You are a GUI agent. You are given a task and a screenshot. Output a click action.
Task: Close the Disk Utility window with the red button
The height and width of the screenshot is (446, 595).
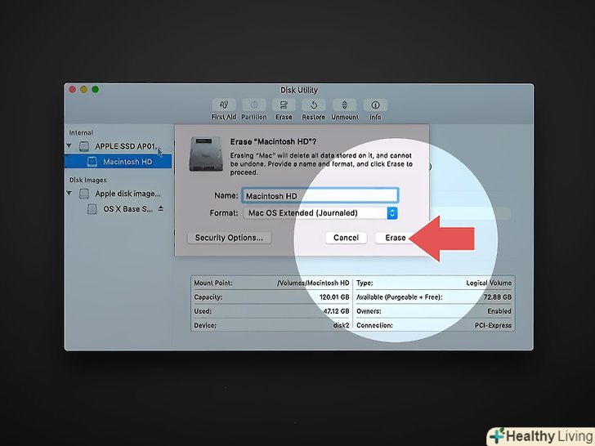click(x=72, y=90)
